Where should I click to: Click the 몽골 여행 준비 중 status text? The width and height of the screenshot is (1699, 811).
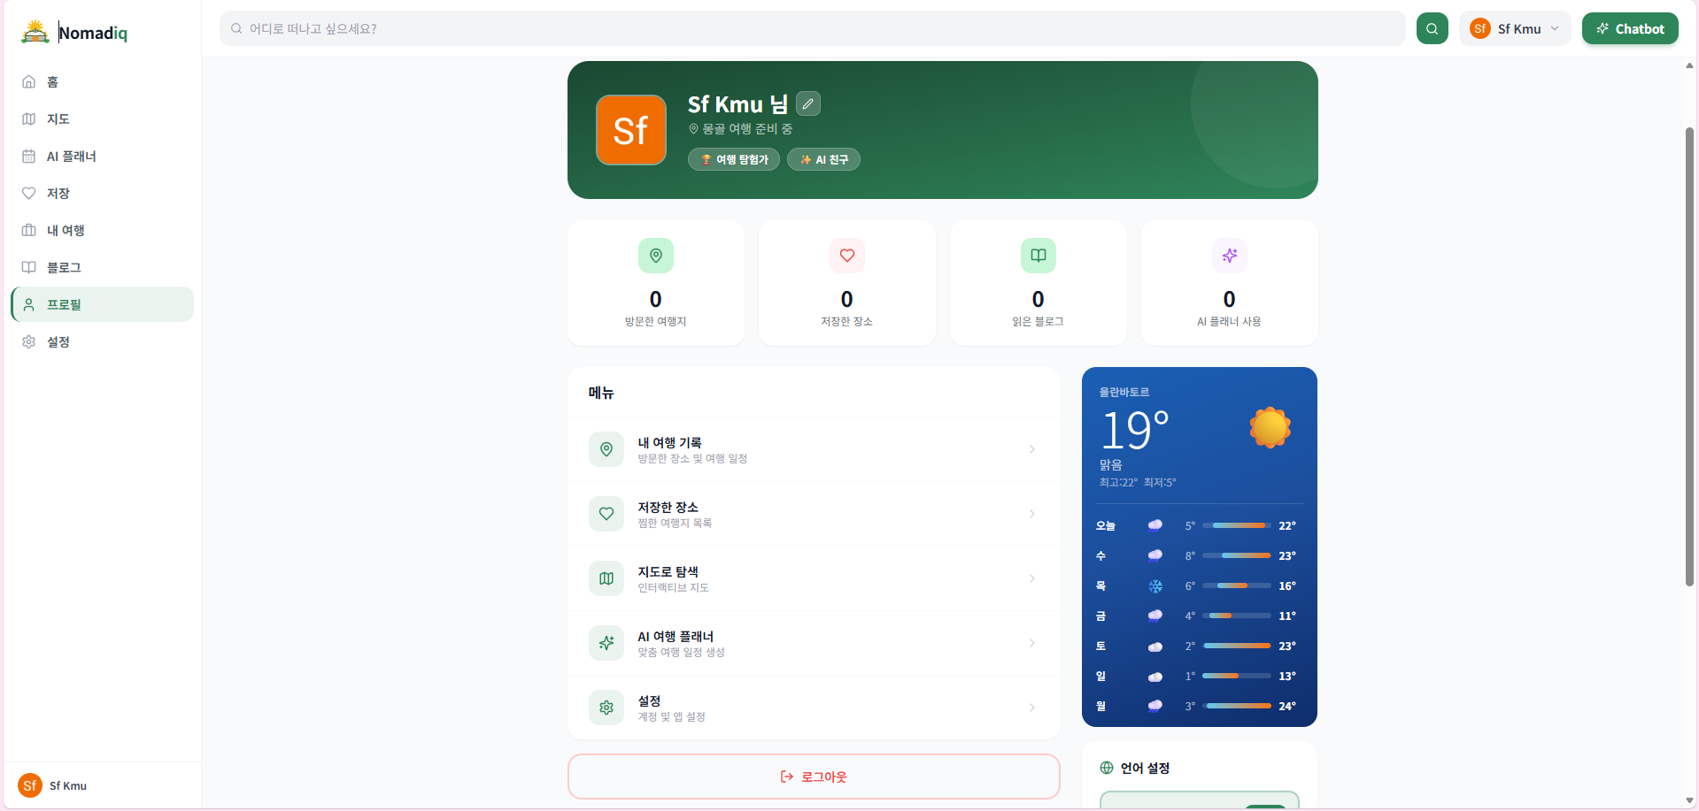click(747, 129)
